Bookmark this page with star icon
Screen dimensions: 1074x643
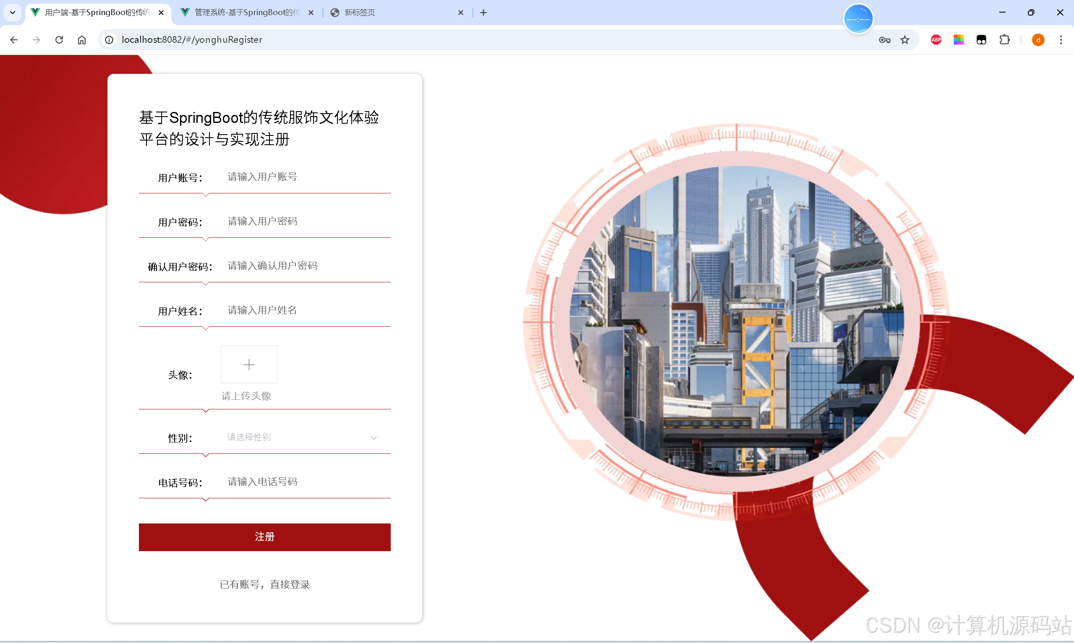(905, 40)
